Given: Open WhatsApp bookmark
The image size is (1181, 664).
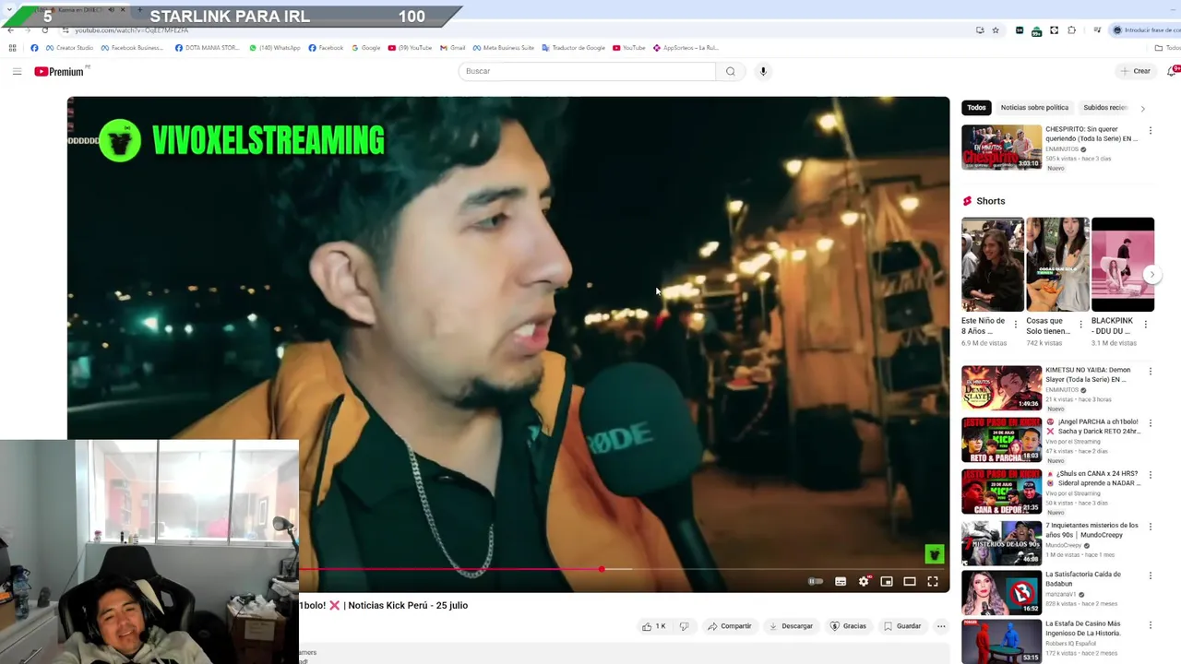Looking at the screenshot, I should point(275,48).
